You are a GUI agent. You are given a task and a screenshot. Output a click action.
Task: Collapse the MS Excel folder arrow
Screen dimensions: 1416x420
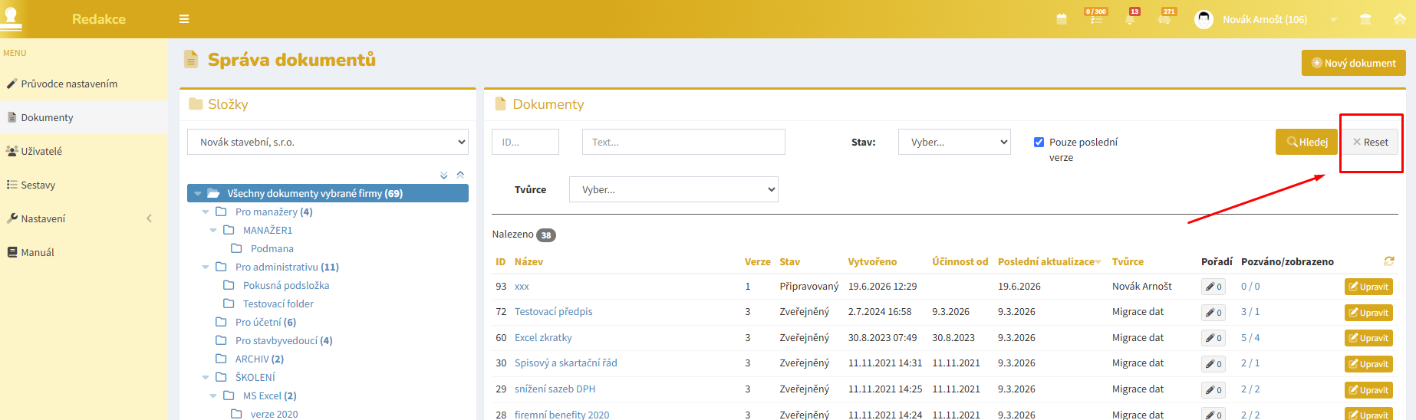coord(213,396)
